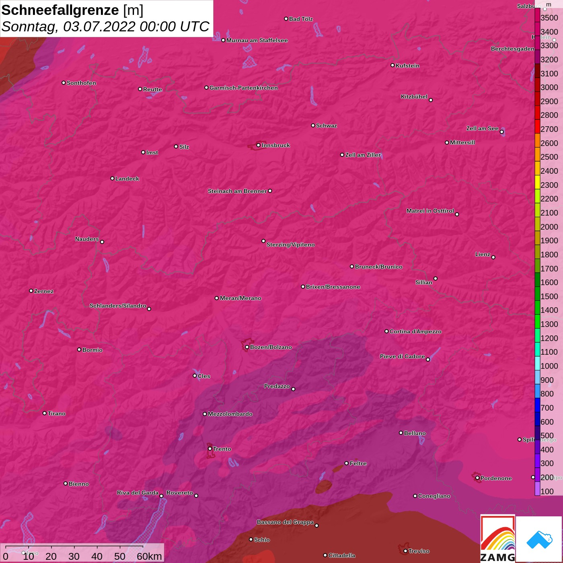This screenshot has width=563, height=563.
Task: Click the Mezzolombardo label
Action: tap(230, 414)
